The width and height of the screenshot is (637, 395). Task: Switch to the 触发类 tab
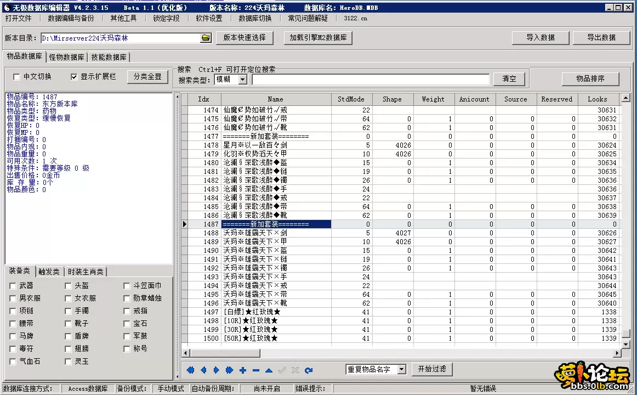[49, 272]
